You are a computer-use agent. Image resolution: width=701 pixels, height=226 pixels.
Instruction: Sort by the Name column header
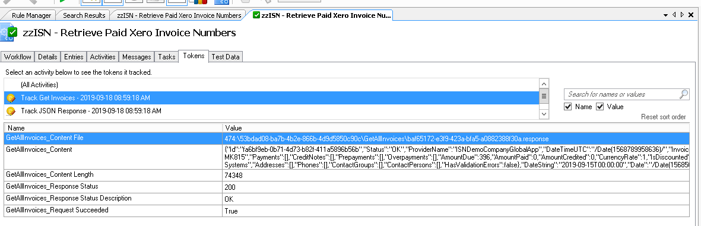coord(113,128)
